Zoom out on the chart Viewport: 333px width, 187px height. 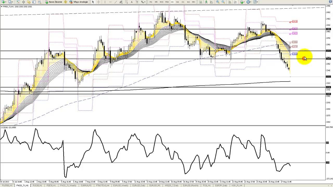223,2
